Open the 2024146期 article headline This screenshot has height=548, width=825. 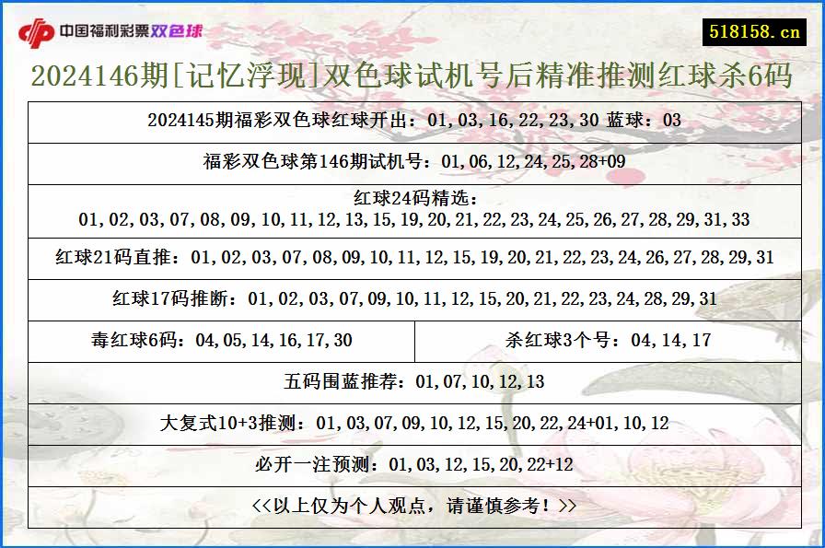pos(412,80)
